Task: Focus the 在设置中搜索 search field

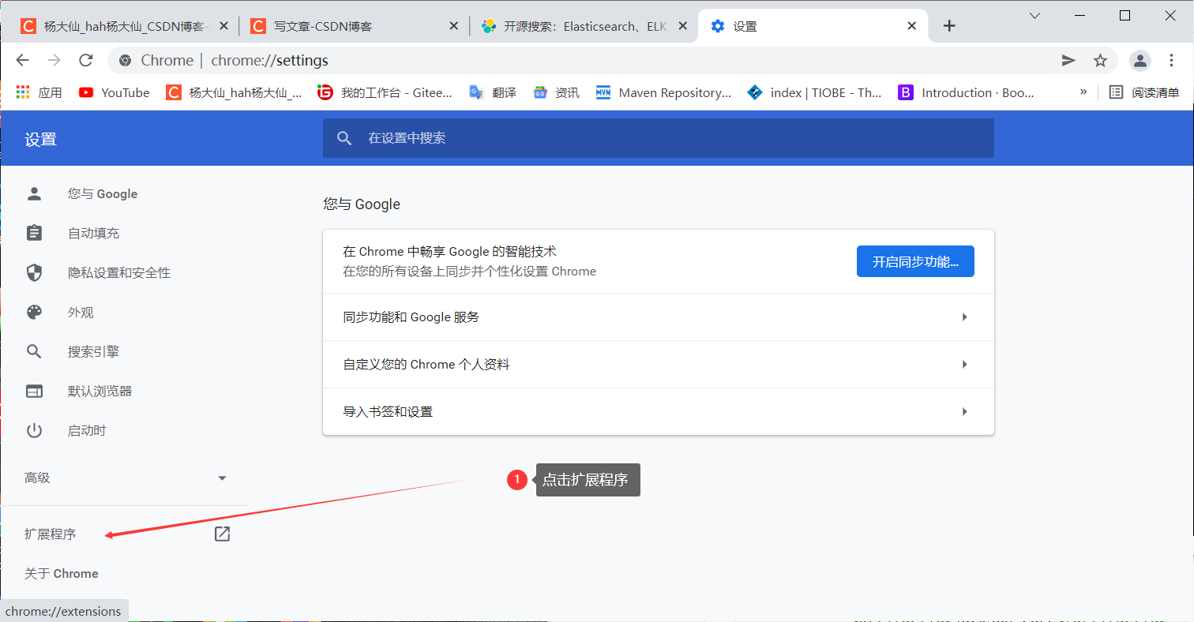Action: click(658, 138)
